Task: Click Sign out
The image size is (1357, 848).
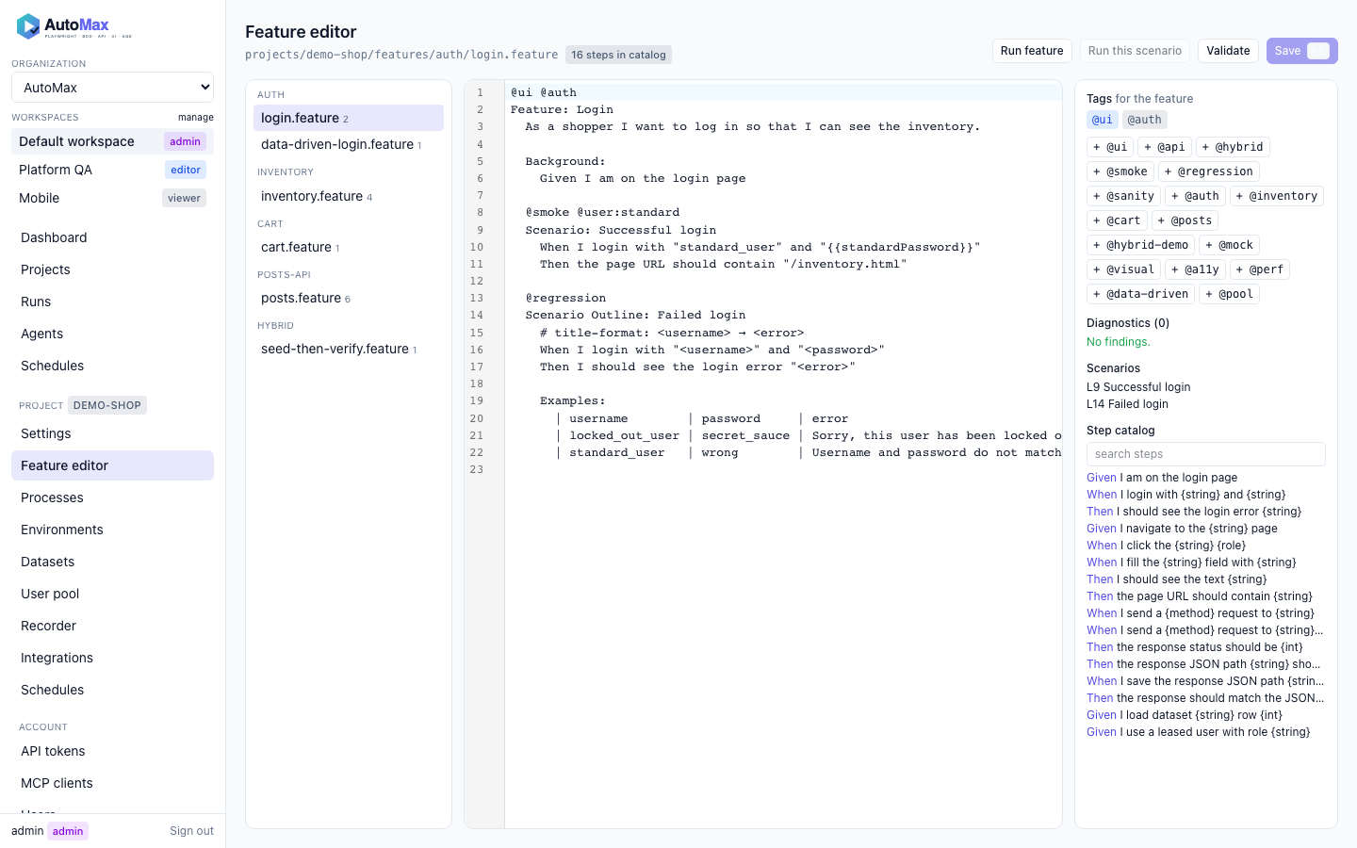Action: pyautogui.click(x=191, y=831)
